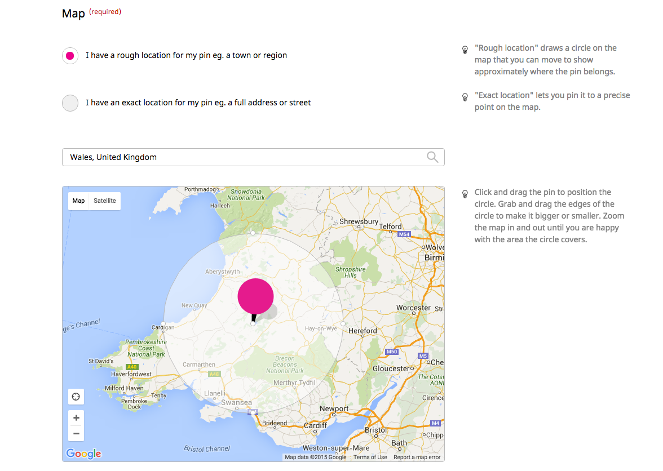Click the pan crosshair control on the map
Screen dimensions: 663x471
pos(76,397)
